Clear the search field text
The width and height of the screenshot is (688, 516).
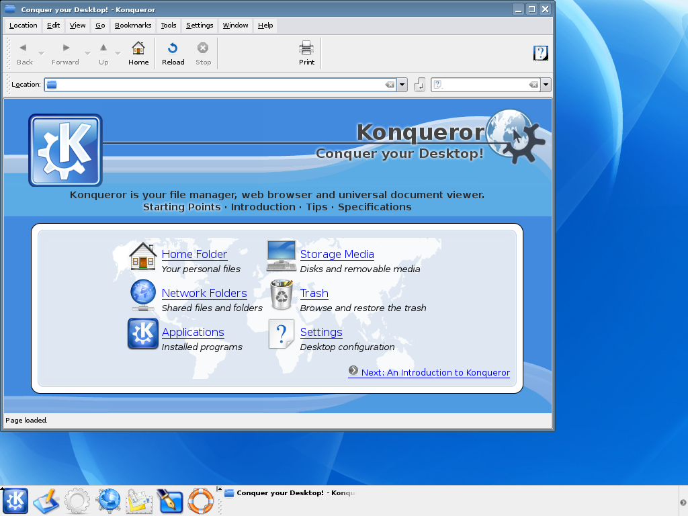(x=533, y=85)
